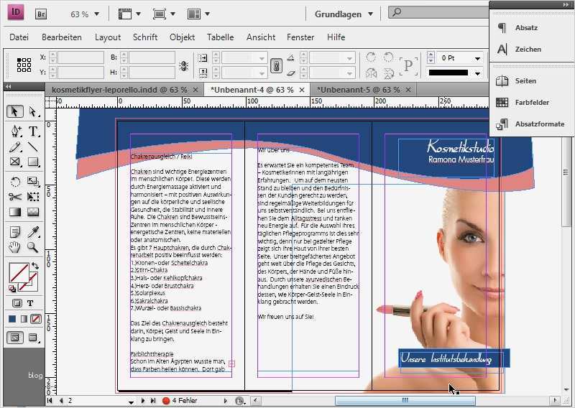Viewport: 575px width, 408px height.
Task: Select the Gradient Feather tool
Action: (33, 212)
